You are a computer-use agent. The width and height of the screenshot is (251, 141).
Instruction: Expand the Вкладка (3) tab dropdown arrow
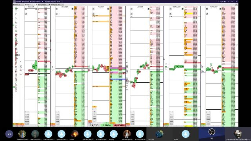(63, 5)
